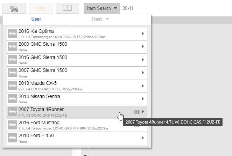Click car icon beside 2010 Ford F-150

coord(13,138)
